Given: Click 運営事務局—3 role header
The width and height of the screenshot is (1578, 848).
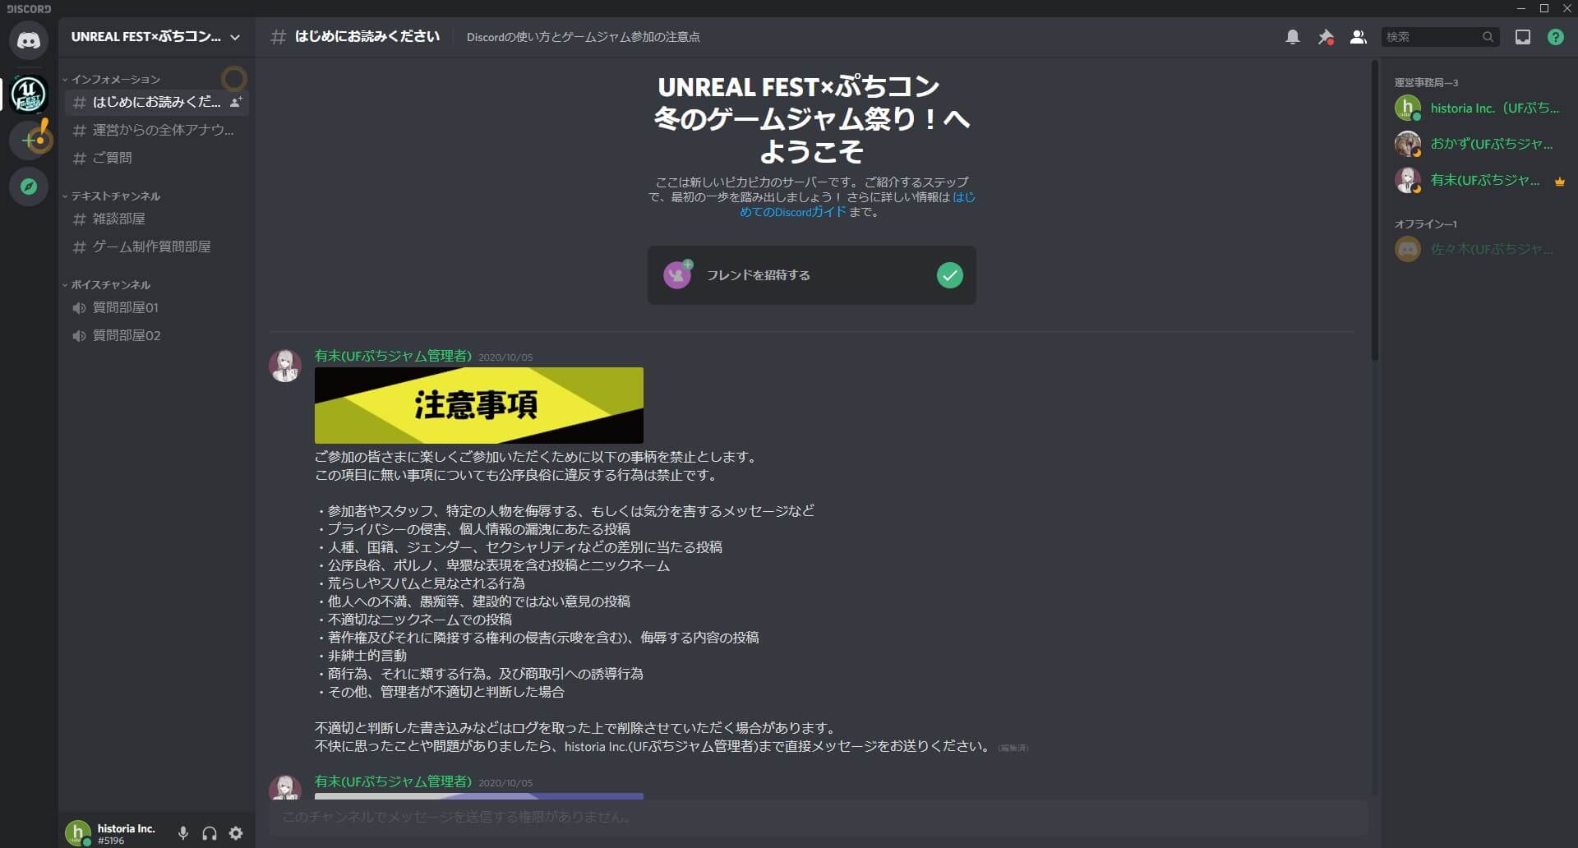Looking at the screenshot, I should (1426, 83).
